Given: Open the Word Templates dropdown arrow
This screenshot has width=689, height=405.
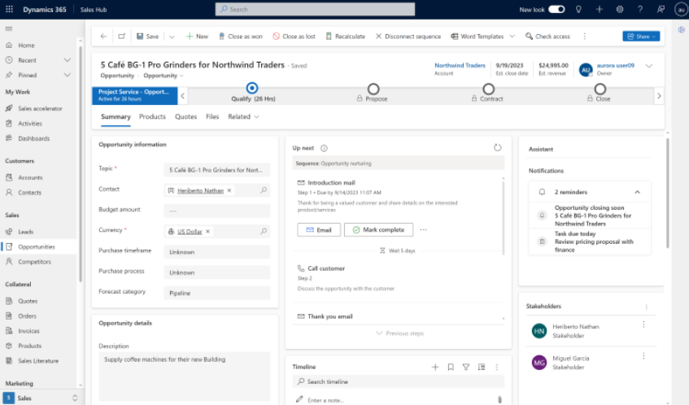Looking at the screenshot, I should click(x=512, y=37).
